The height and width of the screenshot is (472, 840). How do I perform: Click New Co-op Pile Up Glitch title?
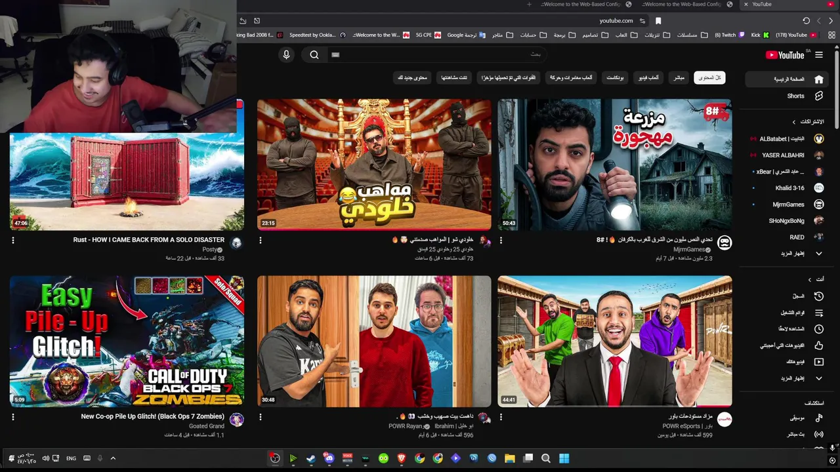point(152,416)
